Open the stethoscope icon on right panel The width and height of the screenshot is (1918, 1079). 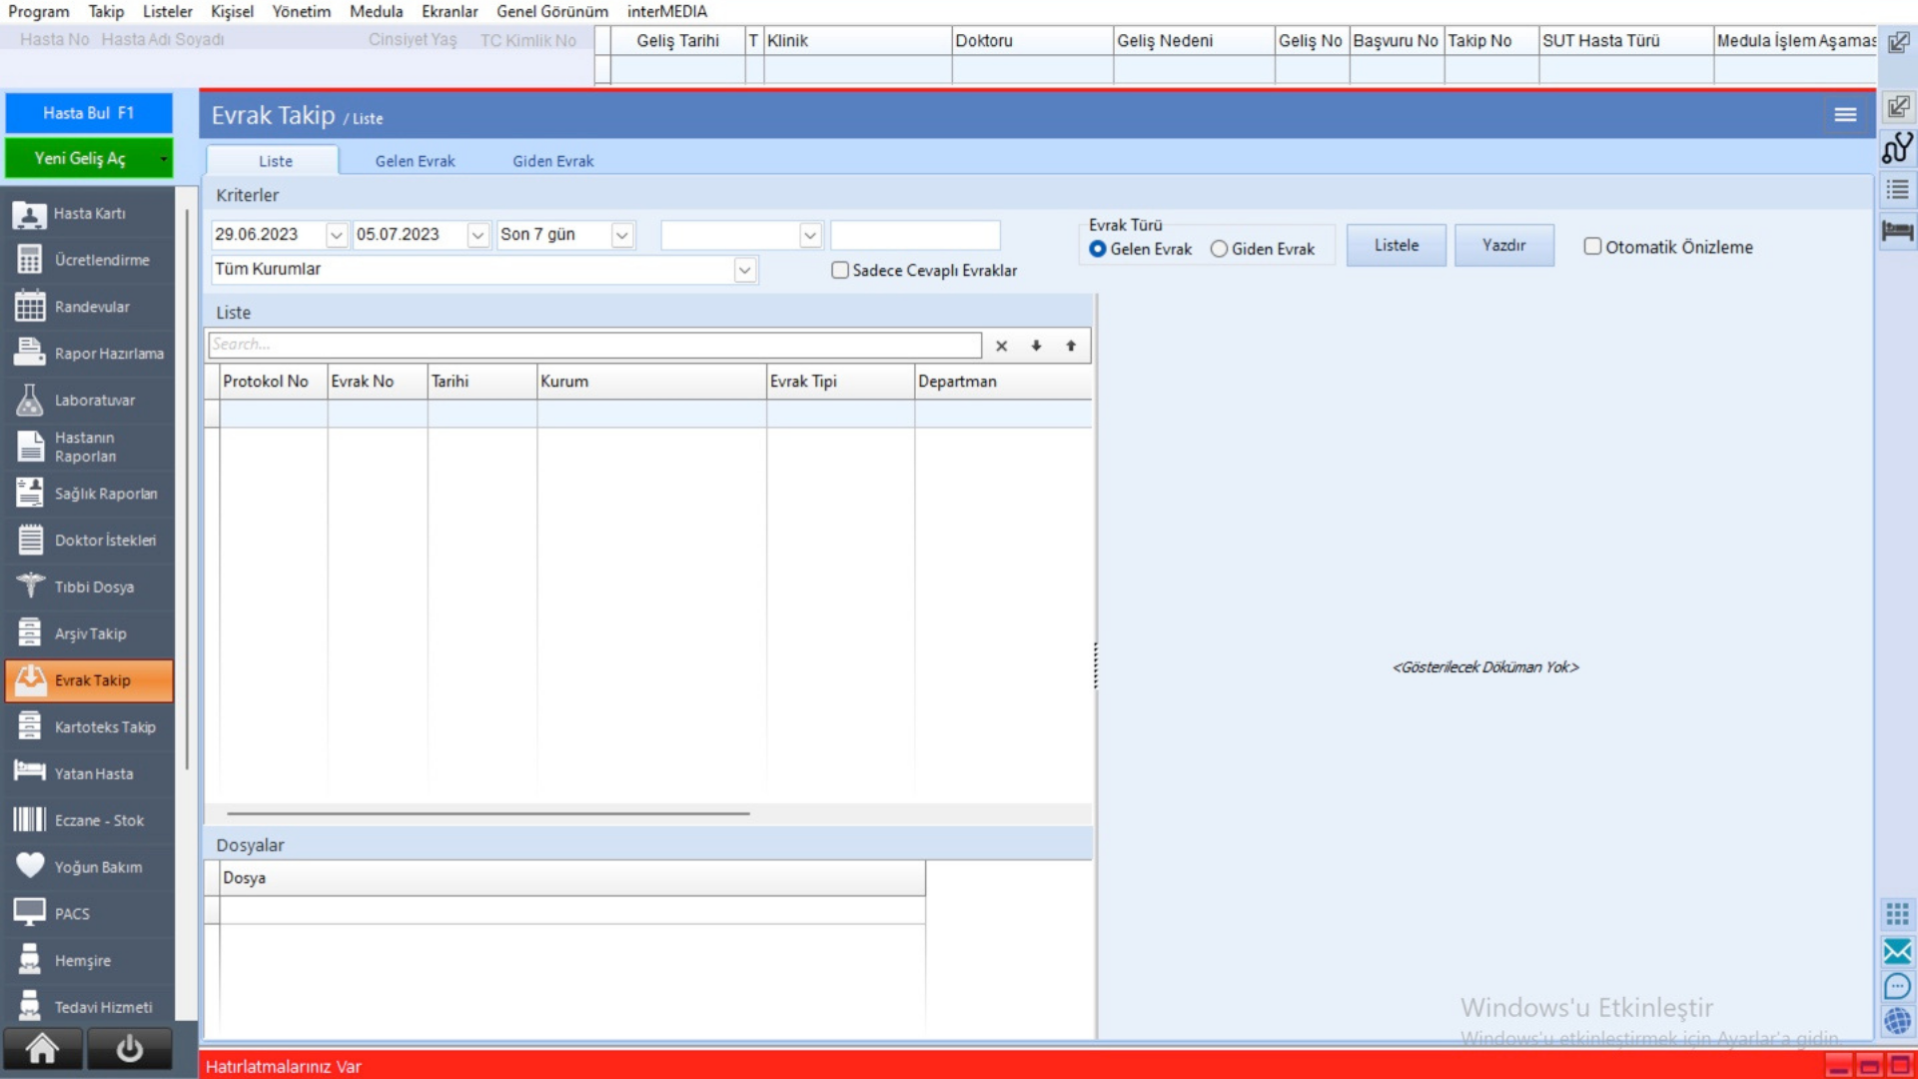(x=1897, y=149)
